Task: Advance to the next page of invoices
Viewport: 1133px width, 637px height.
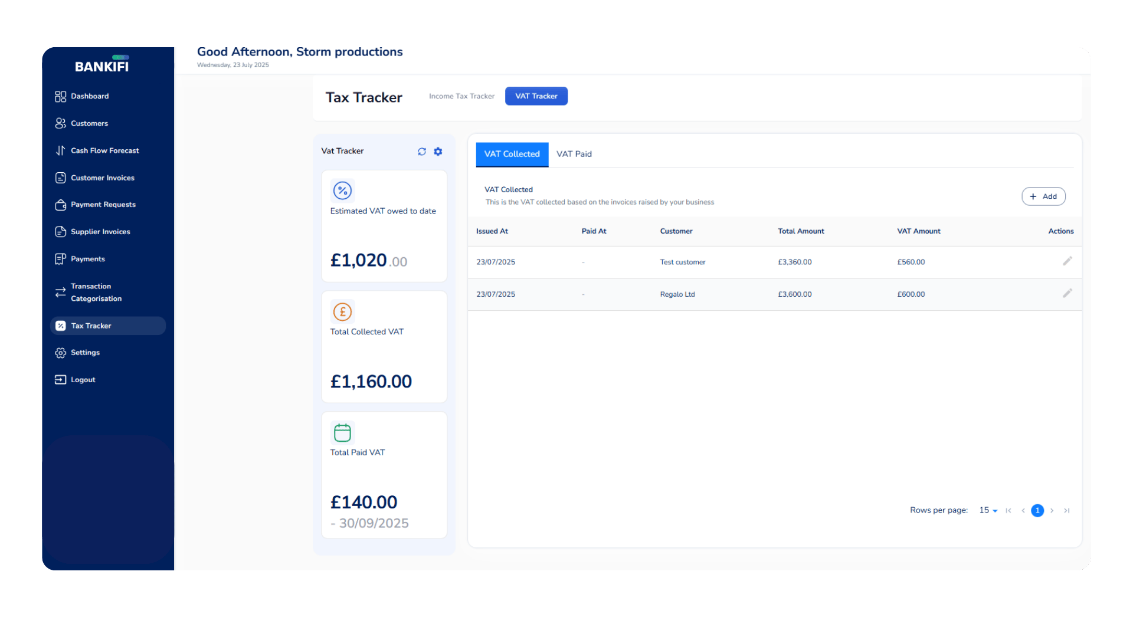Action: tap(1052, 510)
